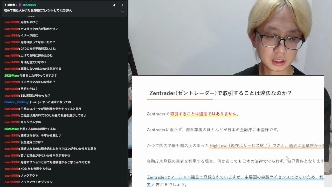Image resolution: width=332 pixels, height=187 pixels.
Task: Select message 凍結されるね、今年から厳しい
Action: click(x=41, y=135)
